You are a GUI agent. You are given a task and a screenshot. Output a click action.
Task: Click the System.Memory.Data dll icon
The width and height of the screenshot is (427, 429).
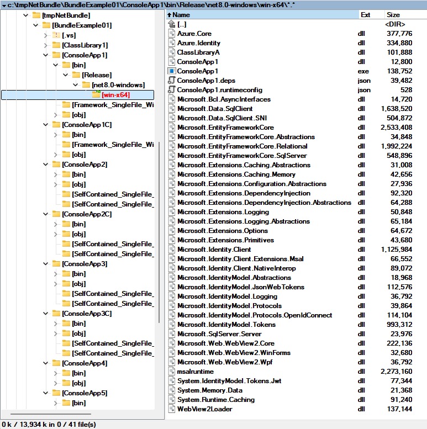pos(171,390)
